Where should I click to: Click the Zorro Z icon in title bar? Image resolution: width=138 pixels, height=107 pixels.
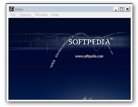click(x=12, y=9)
